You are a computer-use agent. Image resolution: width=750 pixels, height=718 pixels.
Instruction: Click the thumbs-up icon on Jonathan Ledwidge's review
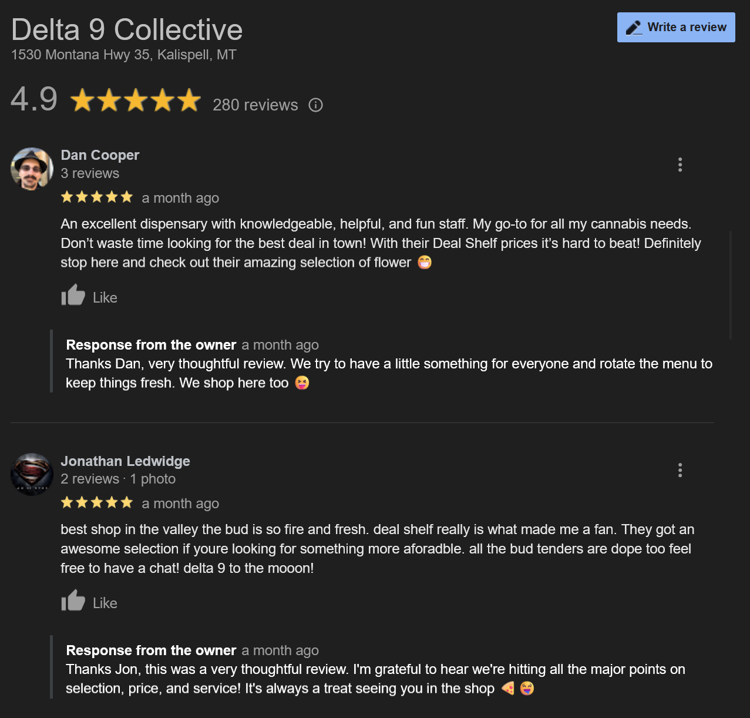point(73,601)
